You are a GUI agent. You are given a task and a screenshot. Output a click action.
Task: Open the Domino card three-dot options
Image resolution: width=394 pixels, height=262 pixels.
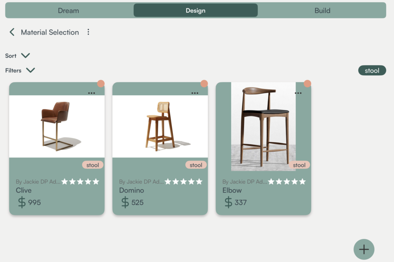click(195, 93)
